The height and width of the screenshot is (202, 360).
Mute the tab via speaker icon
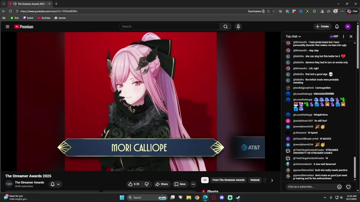[15, 4]
